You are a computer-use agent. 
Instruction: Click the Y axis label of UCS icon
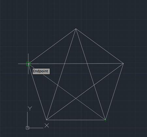30,108
